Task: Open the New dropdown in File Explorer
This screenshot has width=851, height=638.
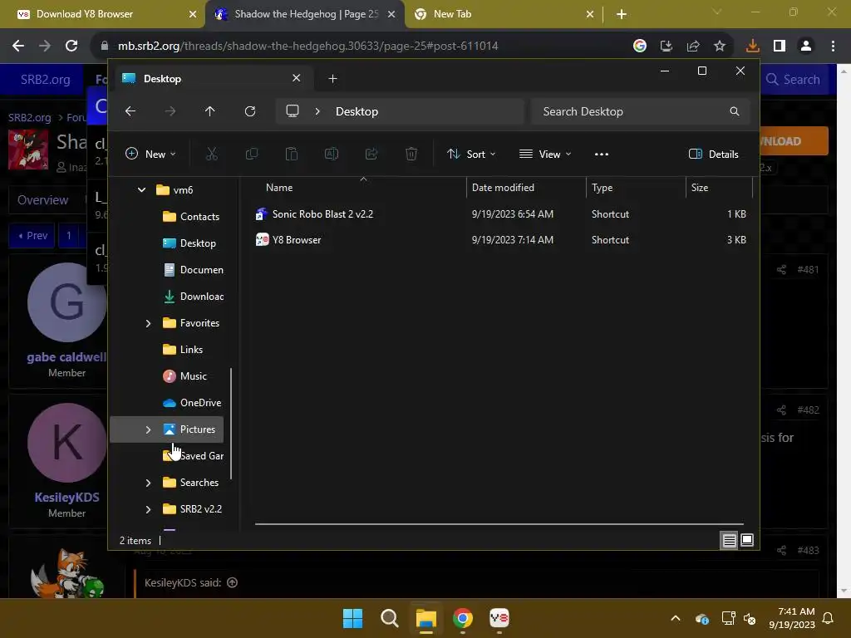Action: (151, 154)
